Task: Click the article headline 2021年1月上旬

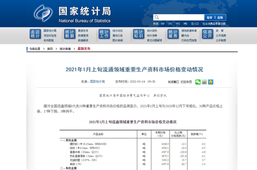Action: tap(135, 70)
